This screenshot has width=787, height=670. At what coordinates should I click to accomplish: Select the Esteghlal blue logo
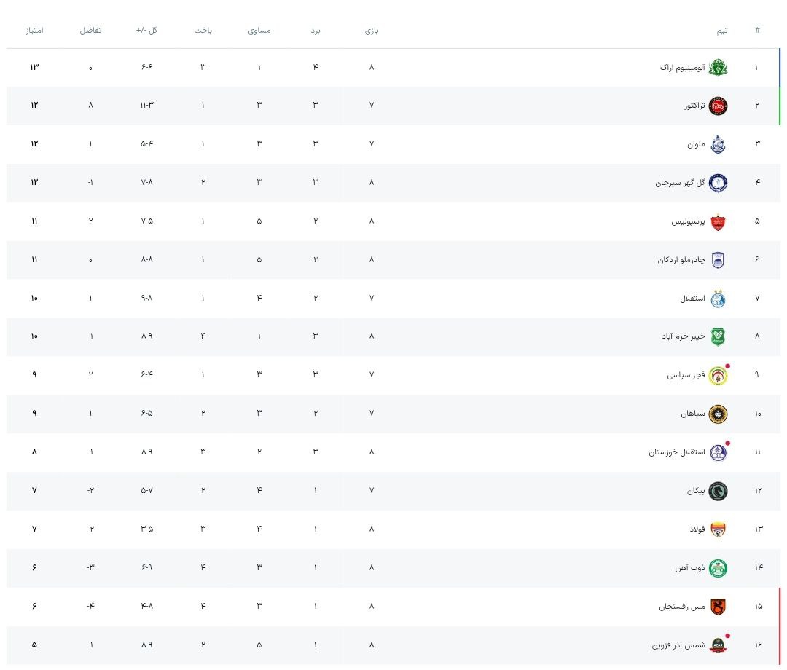point(719,299)
